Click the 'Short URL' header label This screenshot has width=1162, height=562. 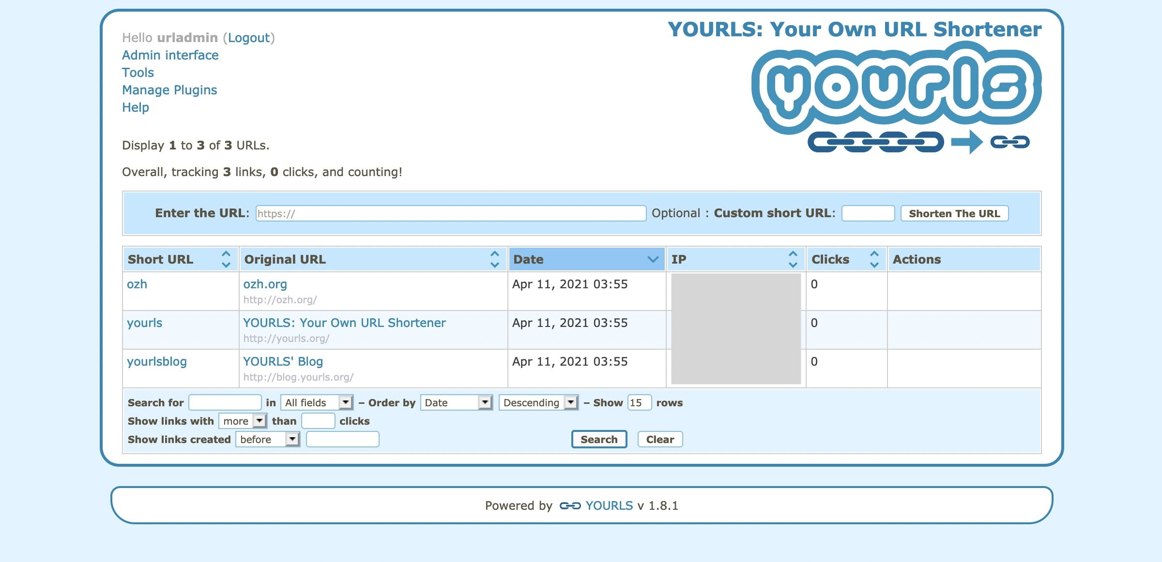coord(160,260)
